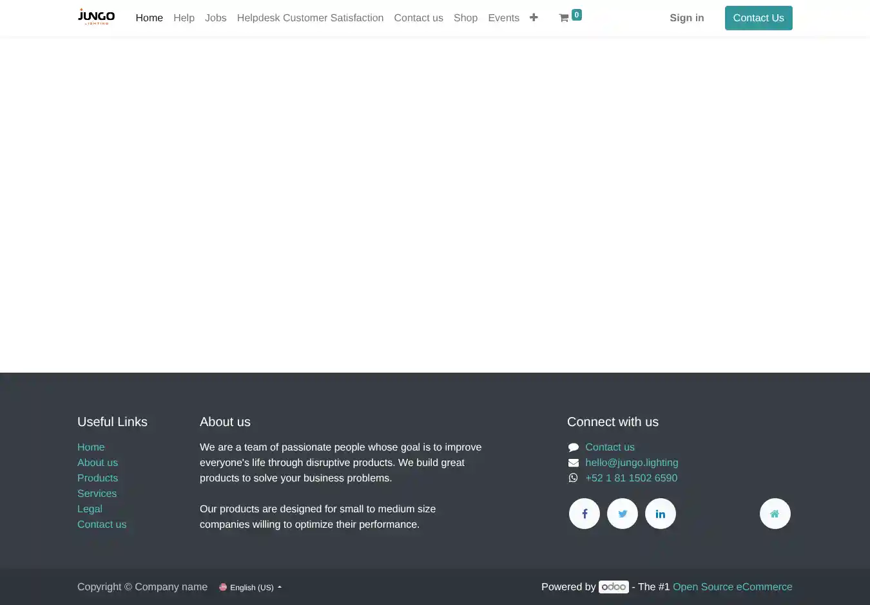The width and height of the screenshot is (870, 605).
Task: Open the English (US) language dropdown
Action: pyautogui.click(x=252, y=588)
